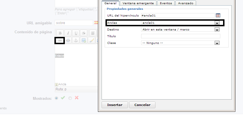Click the Ancla text in the editor

tap(62, 84)
